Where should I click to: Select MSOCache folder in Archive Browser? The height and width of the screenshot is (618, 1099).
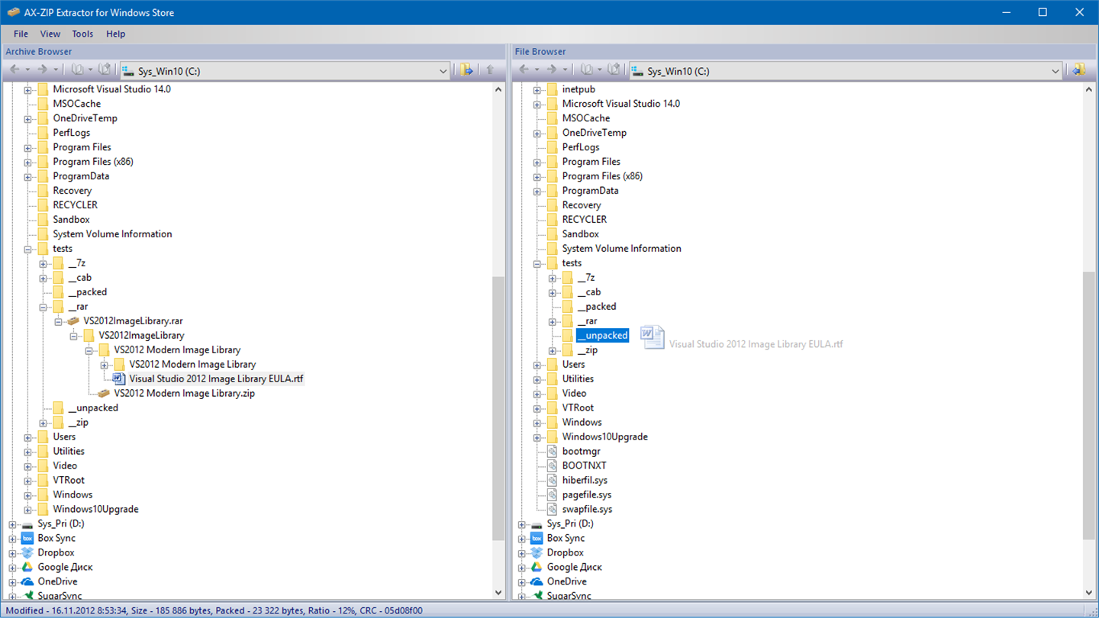[x=76, y=104]
